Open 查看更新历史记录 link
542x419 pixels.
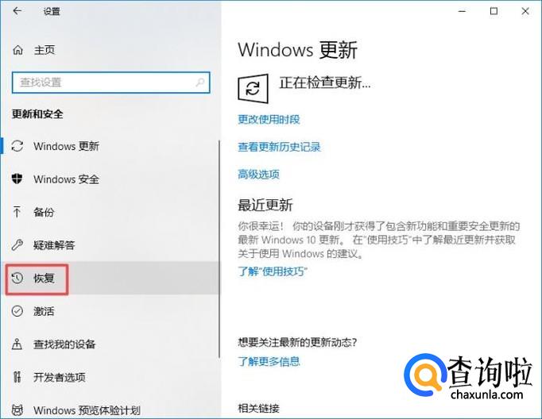279,147
